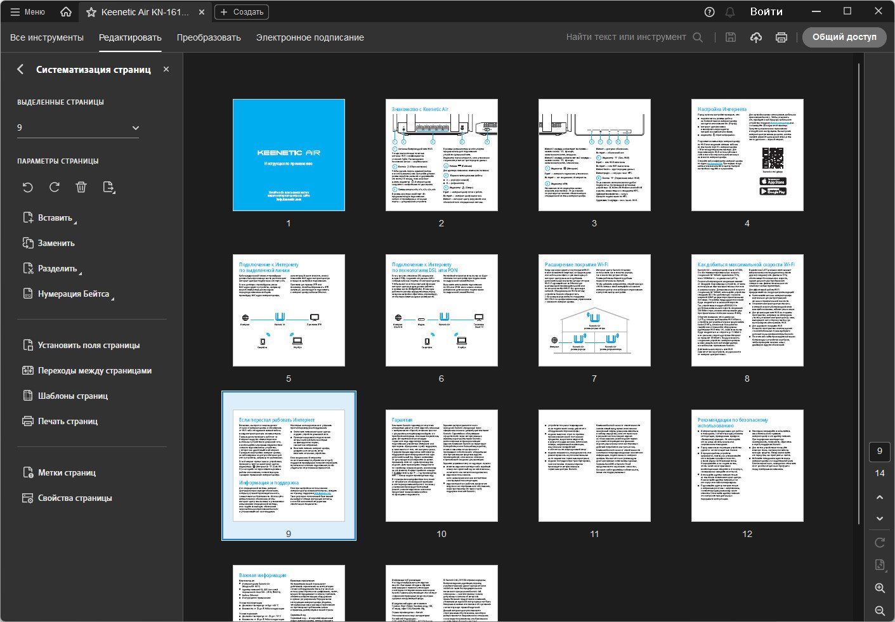Click the cloud upload icon

(x=756, y=37)
